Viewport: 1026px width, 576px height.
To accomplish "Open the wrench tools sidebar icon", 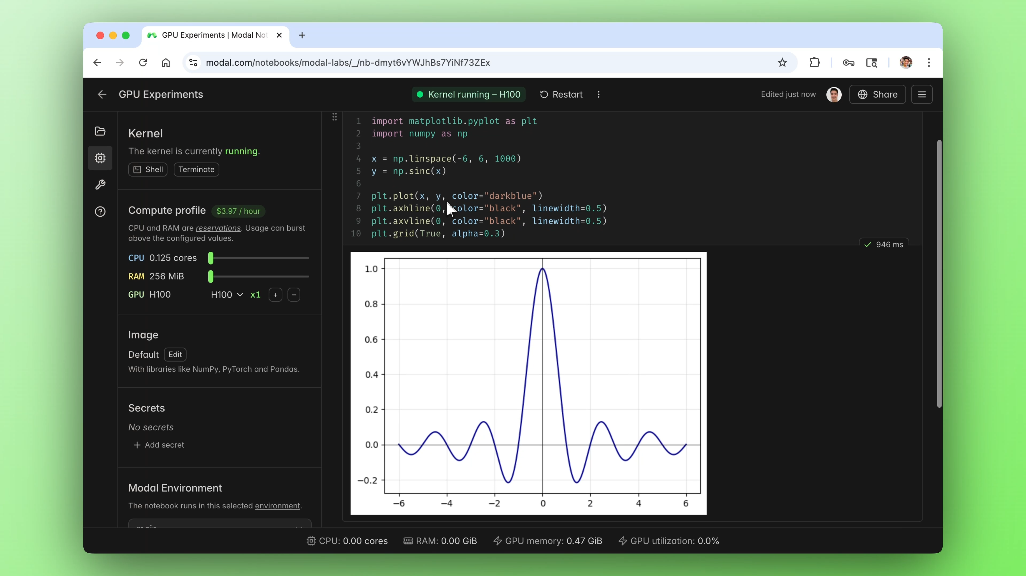I will tap(100, 184).
